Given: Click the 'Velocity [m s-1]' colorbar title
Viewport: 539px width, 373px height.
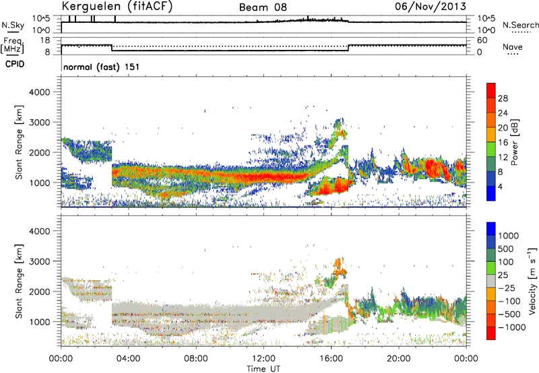Looking at the screenshot, I should [532, 281].
